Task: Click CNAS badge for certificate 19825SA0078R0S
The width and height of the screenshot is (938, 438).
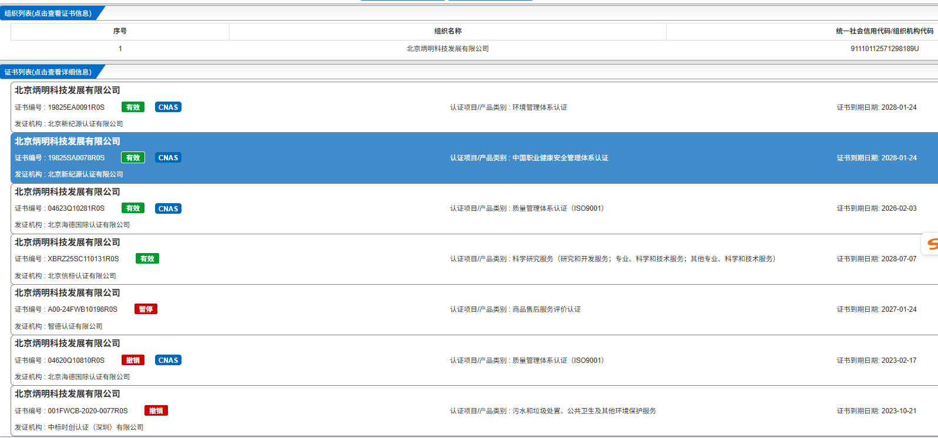Action: tap(168, 157)
